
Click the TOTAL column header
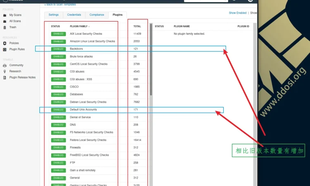pos(137,26)
